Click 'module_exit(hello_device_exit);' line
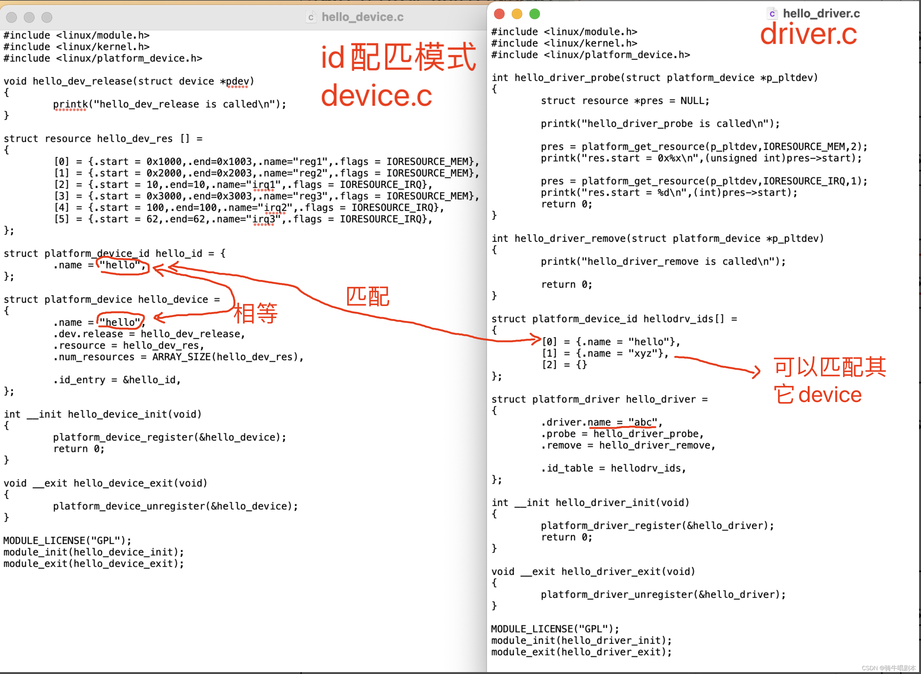 click(94, 564)
